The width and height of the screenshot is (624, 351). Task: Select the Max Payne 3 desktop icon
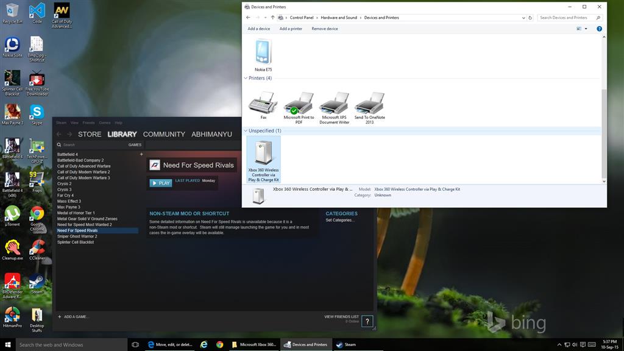(12, 115)
